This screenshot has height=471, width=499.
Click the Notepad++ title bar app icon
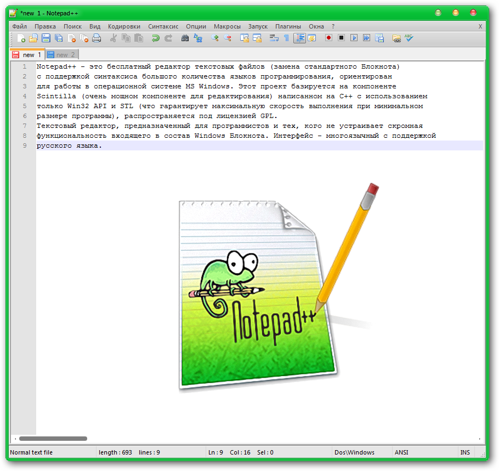13,13
